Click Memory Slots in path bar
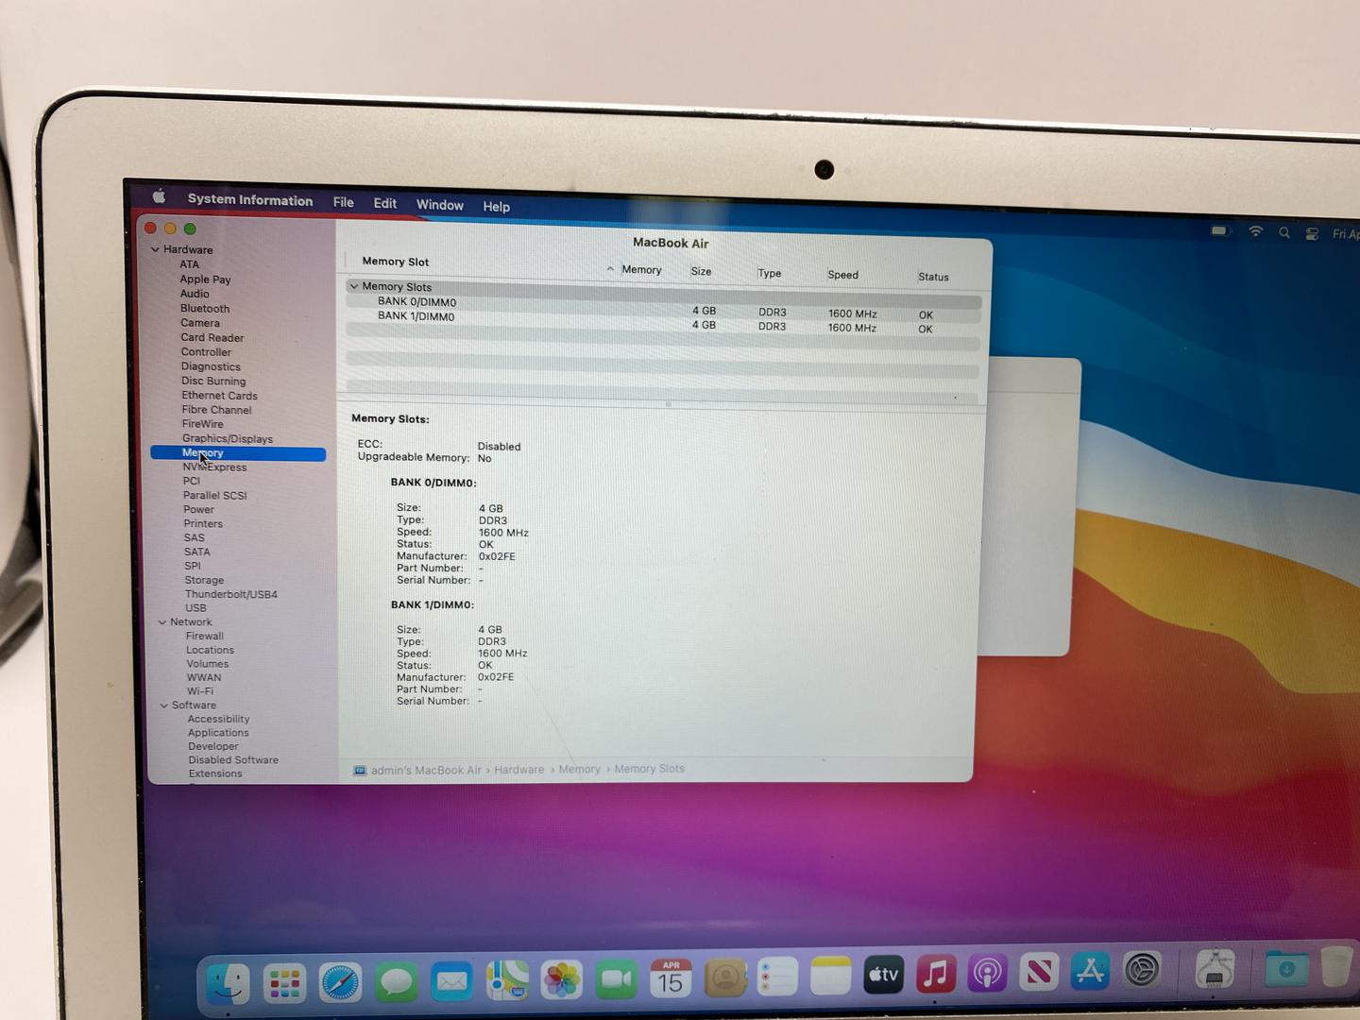Viewport: 1360px width, 1020px height. click(x=650, y=769)
